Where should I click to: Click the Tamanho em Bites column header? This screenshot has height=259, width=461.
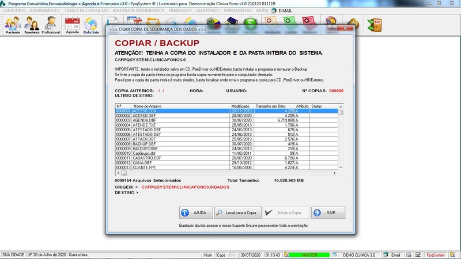(x=275, y=106)
